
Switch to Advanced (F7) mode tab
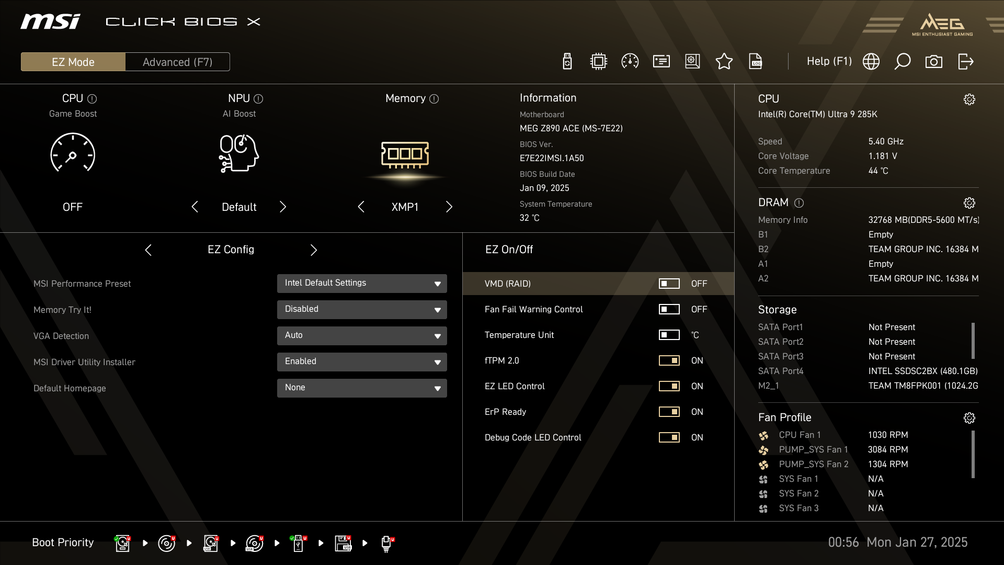coord(177,62)
